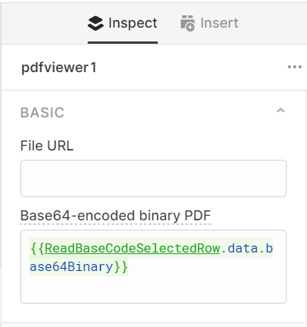Screen dimensions: 307x327
Task: Open the pdfviewer1 three-dot options menu
Action: pyautogui.click(x=295, y=67)
